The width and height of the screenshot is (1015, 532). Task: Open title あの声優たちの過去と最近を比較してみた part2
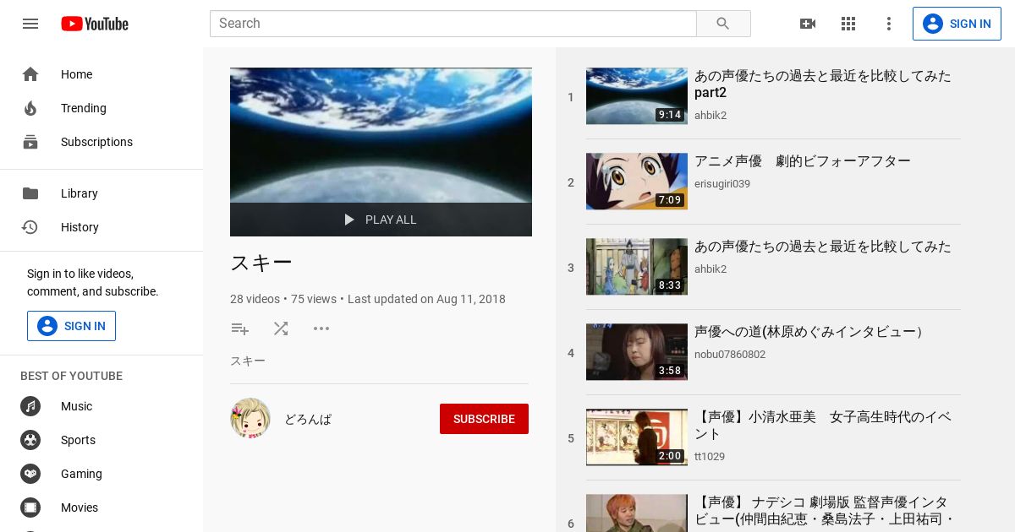[x=823, y=84]
